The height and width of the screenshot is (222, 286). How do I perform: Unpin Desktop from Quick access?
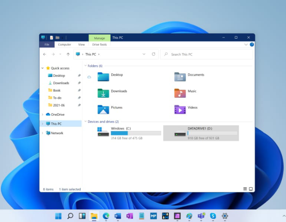tap(79, 76)
